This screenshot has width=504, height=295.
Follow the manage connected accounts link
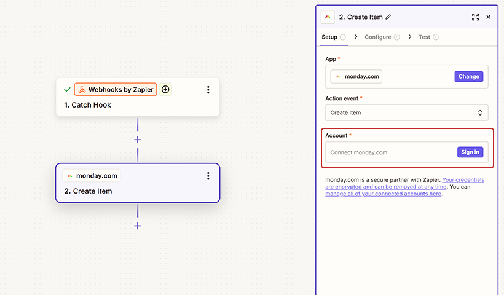click(383, 194)
